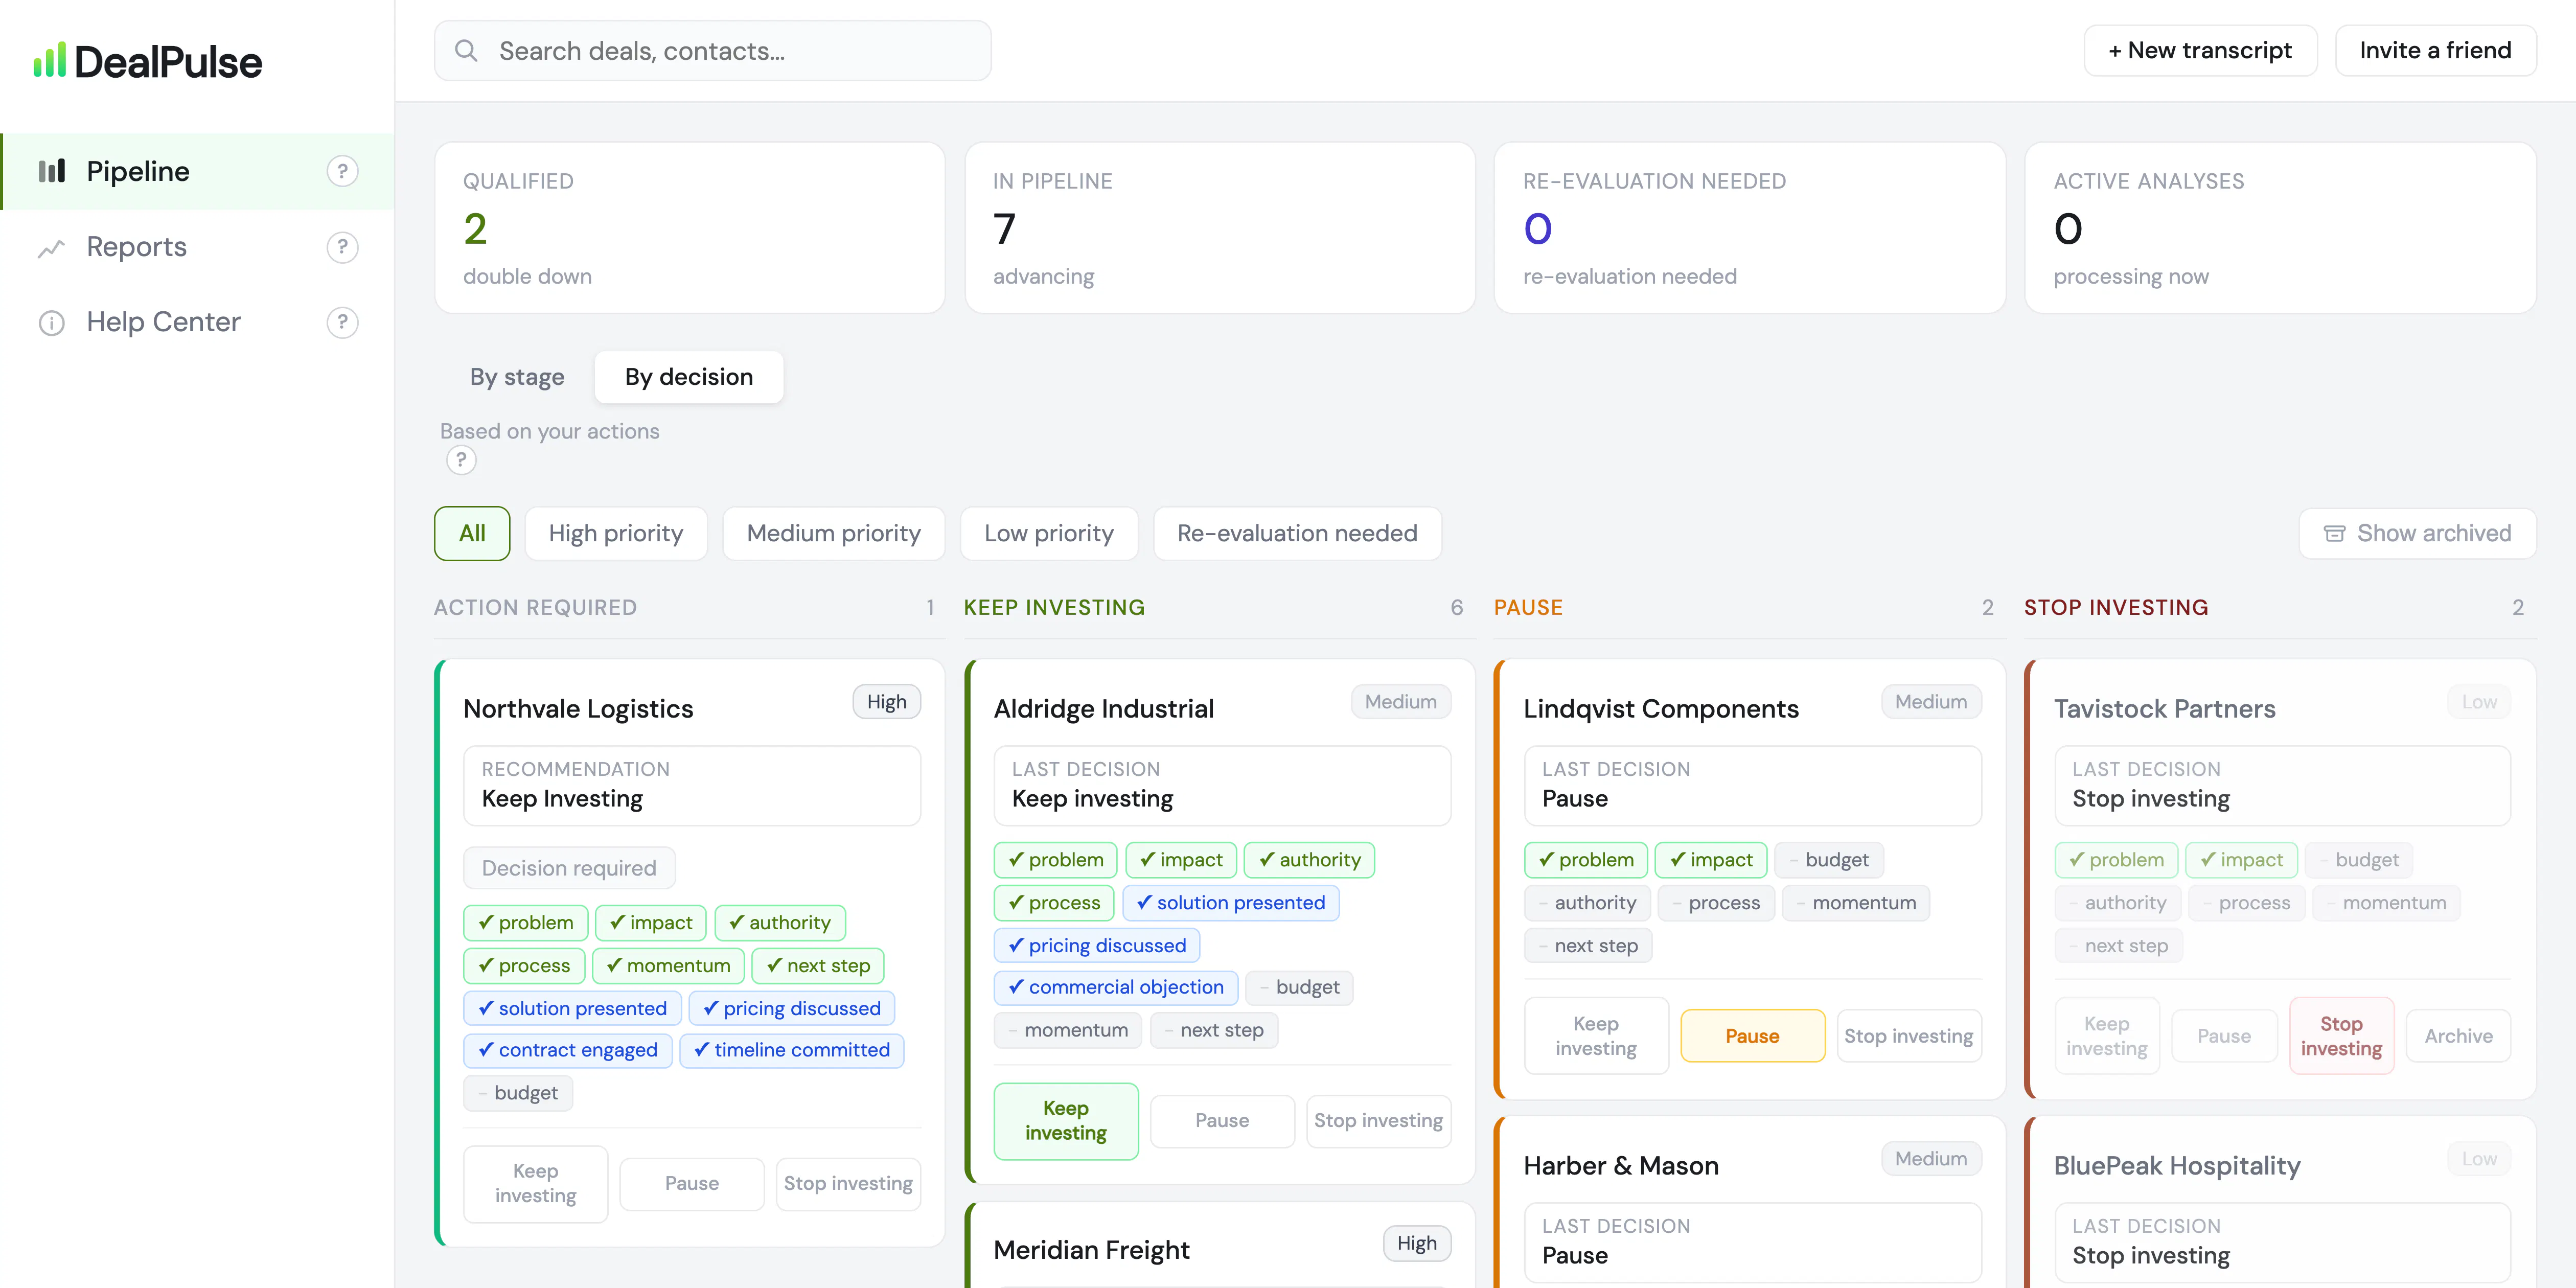Select the By decision view tab
The height and width of the screenshot is (1288, 2576).
point(689,377)
